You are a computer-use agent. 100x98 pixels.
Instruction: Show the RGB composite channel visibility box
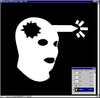[73, 73]
